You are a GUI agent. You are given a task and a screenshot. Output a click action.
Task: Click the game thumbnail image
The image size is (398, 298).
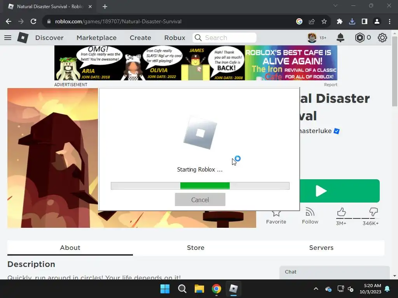point(52,158)
